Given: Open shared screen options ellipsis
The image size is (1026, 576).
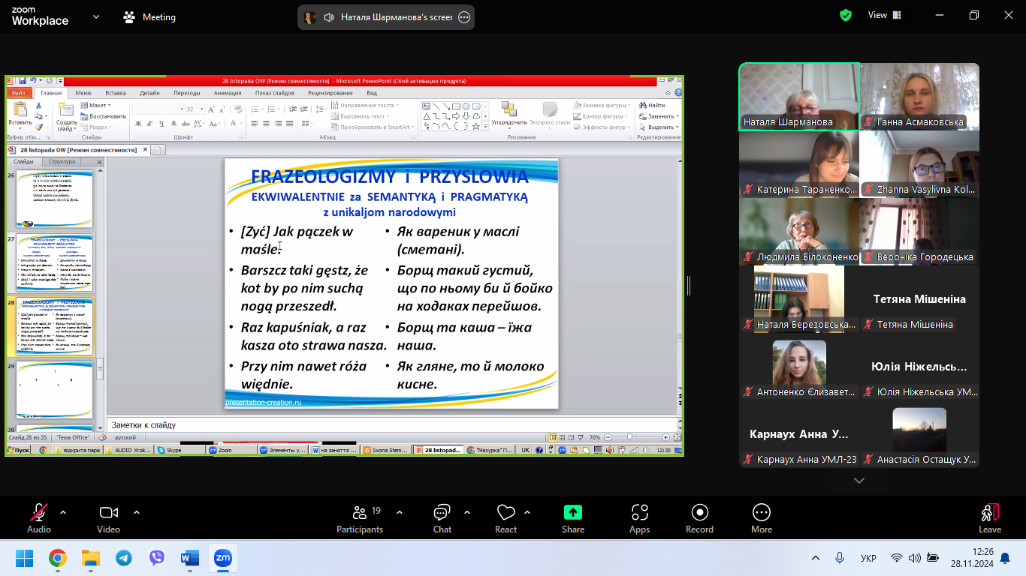Looking at the screenshot, I should [464, 17].
